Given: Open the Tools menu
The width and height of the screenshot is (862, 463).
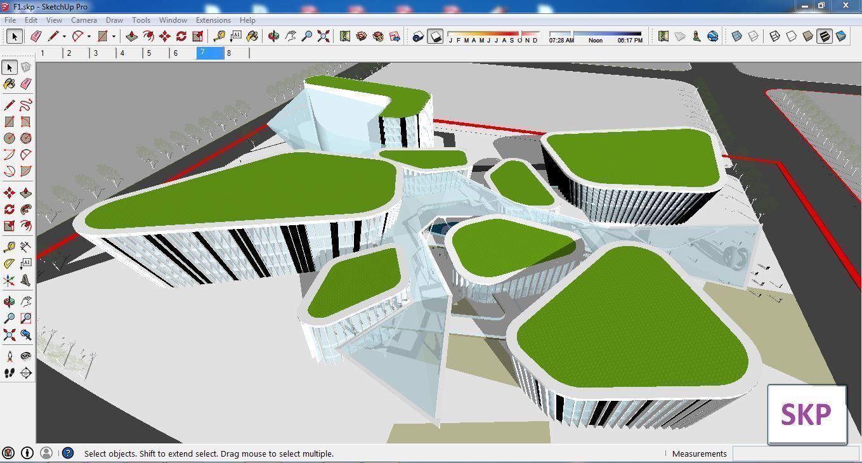Looking at the screenshot, I should [141, 20].
